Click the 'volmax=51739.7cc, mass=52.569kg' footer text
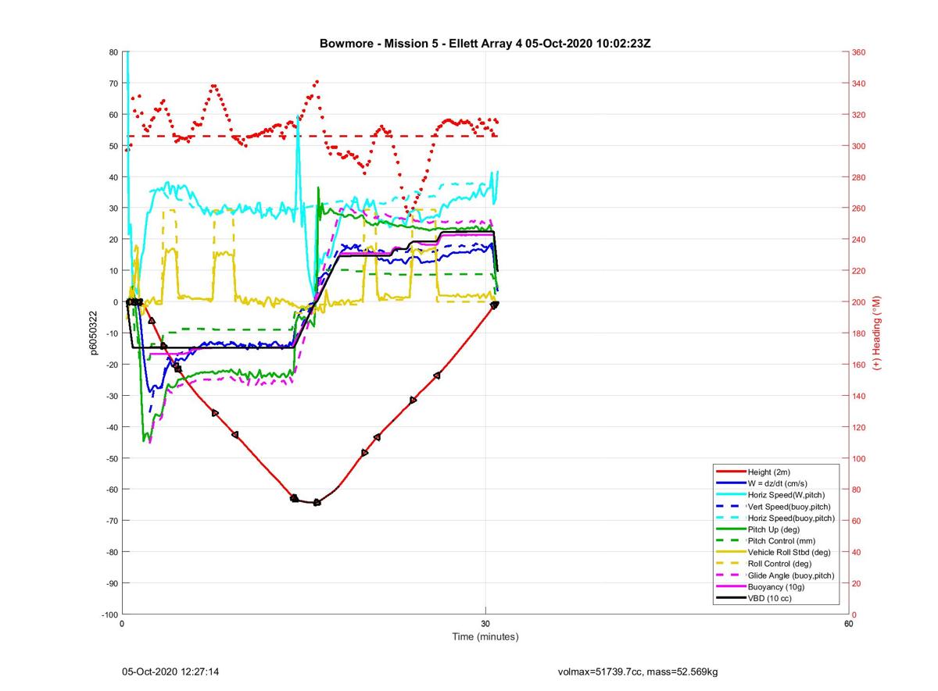938x691 pixels. [x=638, y=671]
